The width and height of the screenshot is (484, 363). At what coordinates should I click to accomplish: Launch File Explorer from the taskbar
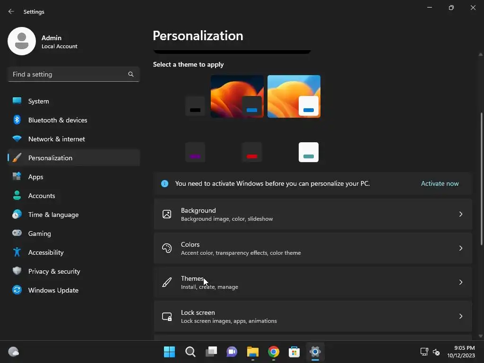tap(252, 352)
